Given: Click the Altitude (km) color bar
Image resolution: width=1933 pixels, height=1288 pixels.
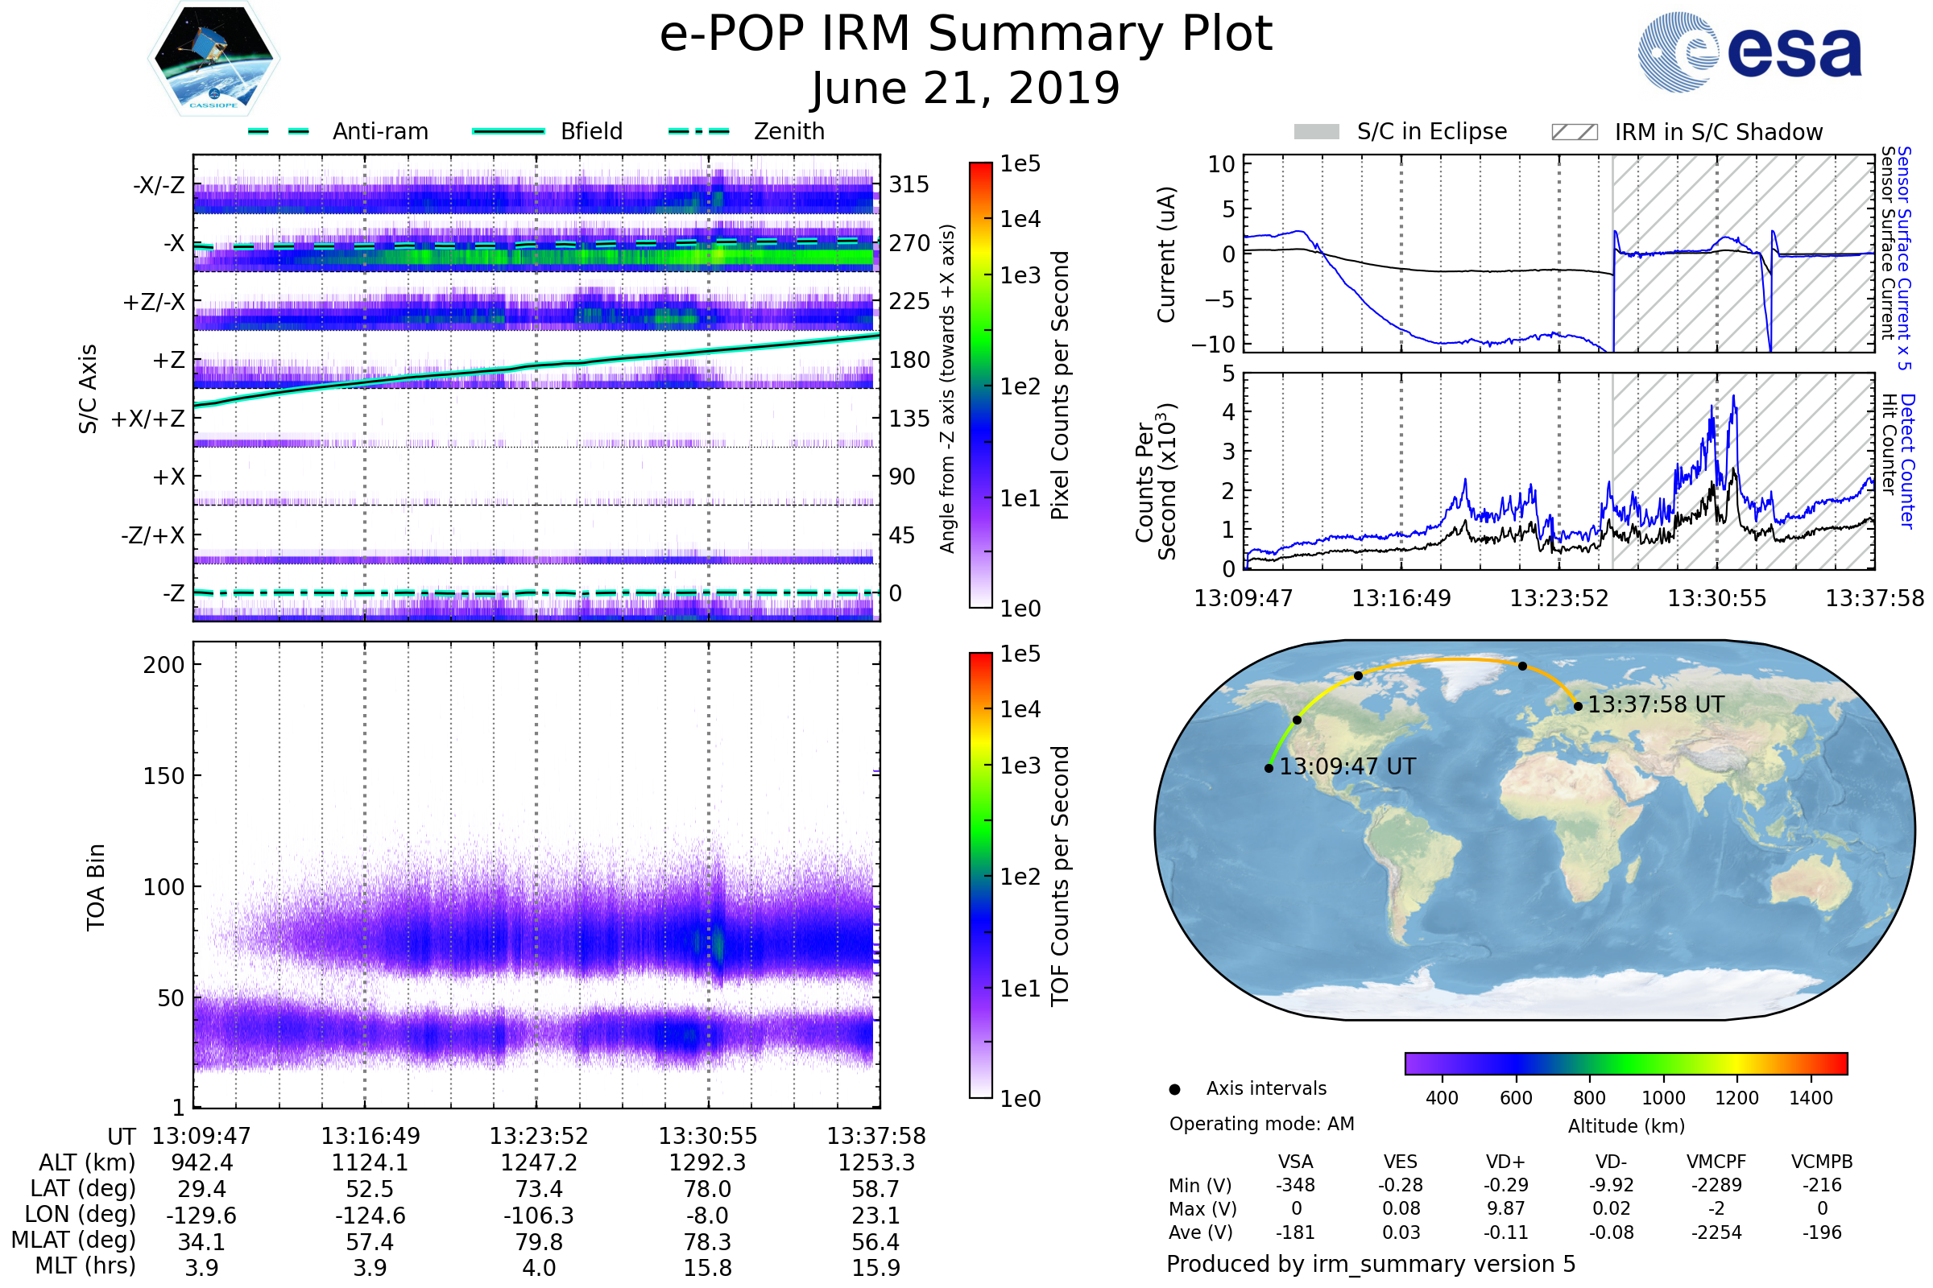Looking at the screenshot, I should pos(1625,1063).
